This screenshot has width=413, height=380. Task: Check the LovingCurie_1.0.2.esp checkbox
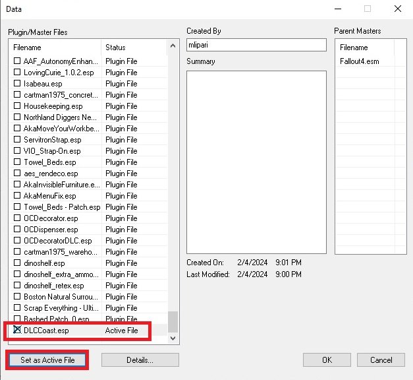pos(18,73)
